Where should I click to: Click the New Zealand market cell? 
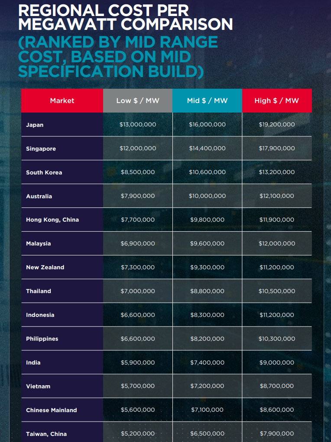45,267
